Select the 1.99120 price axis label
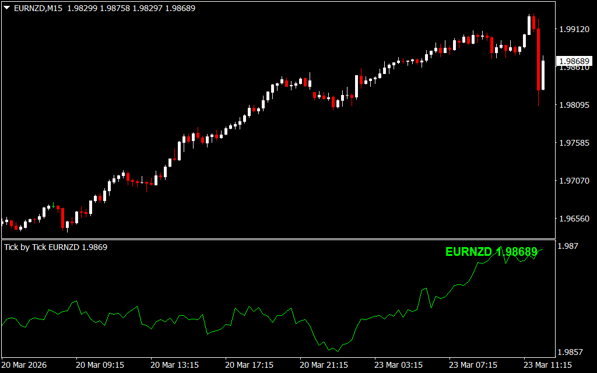The width and height of the screenshot is (597, 373). [575, 29]
